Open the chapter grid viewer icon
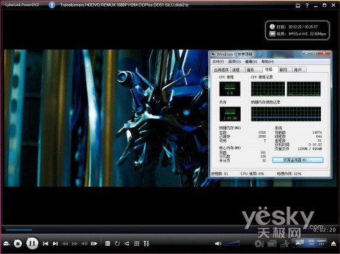 point(137,244)
